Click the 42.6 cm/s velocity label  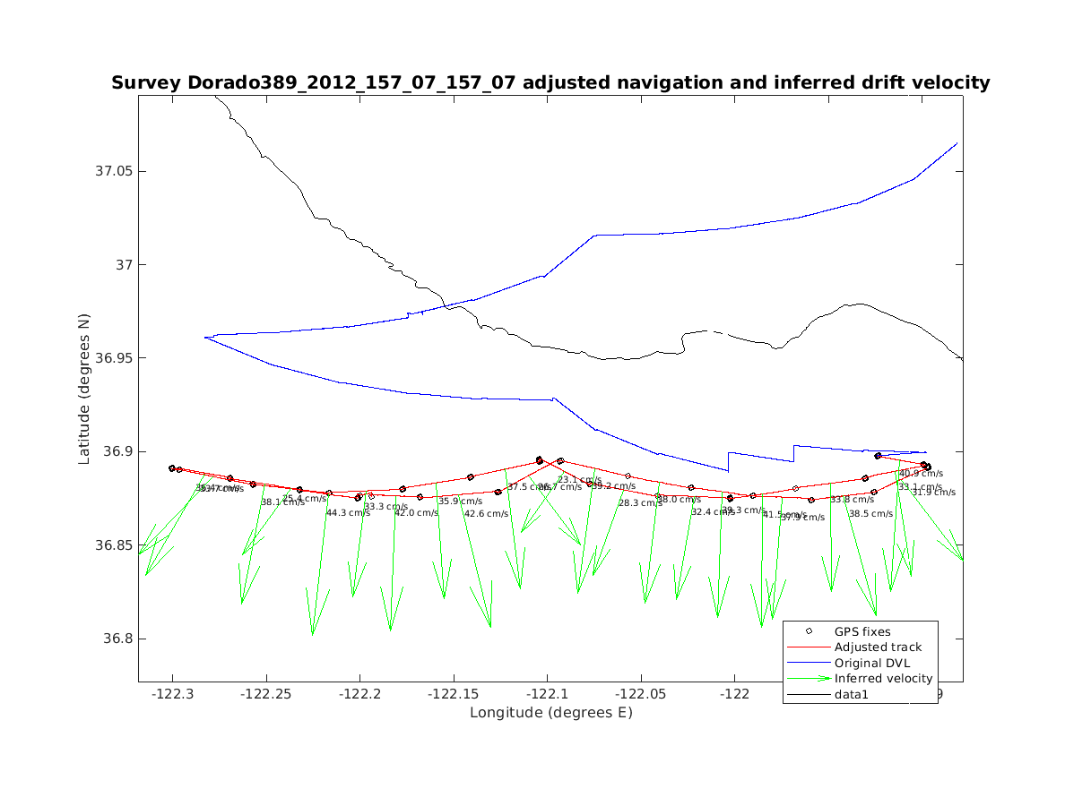pyautogui.click(x=486, y=514)
